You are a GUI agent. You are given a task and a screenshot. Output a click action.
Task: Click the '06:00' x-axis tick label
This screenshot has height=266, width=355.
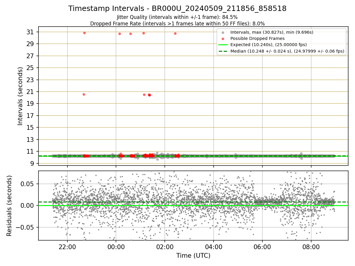coord(262,247)
